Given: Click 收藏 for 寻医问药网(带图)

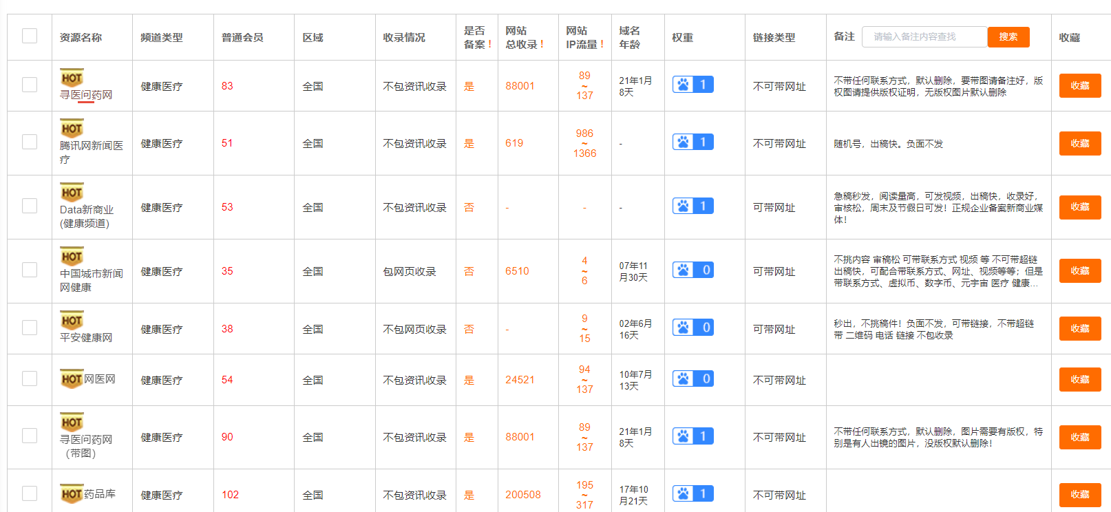Looking at the screenshot, I should pyautogui.click(x=1080, y=437).
